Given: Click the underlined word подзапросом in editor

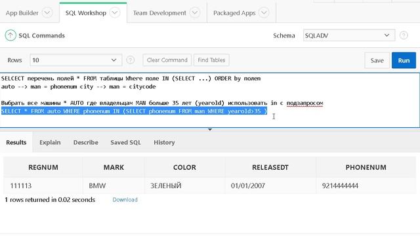Looking at the screenshot, I should click(304, 103).
